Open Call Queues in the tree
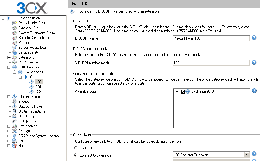The width and height of the screenshot is (260, 161). (x=27, y=121)
